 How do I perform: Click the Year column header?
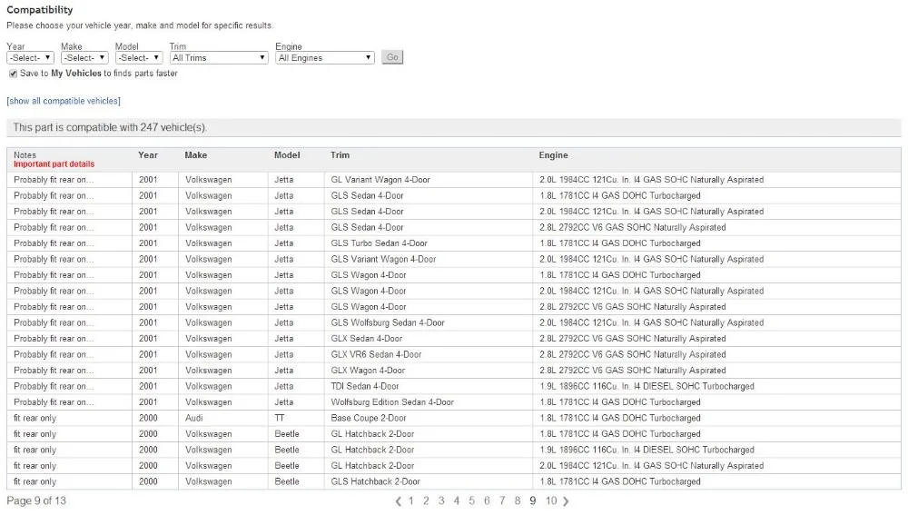[148, 155]
